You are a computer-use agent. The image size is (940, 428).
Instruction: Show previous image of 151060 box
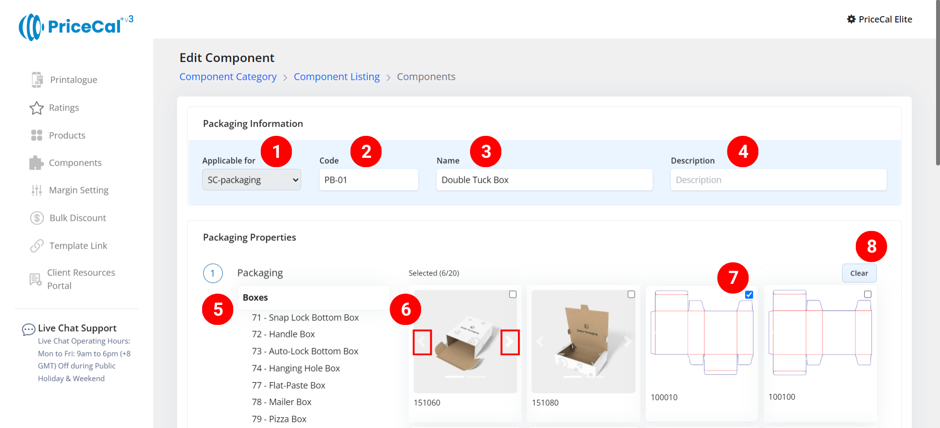[422, 342]
